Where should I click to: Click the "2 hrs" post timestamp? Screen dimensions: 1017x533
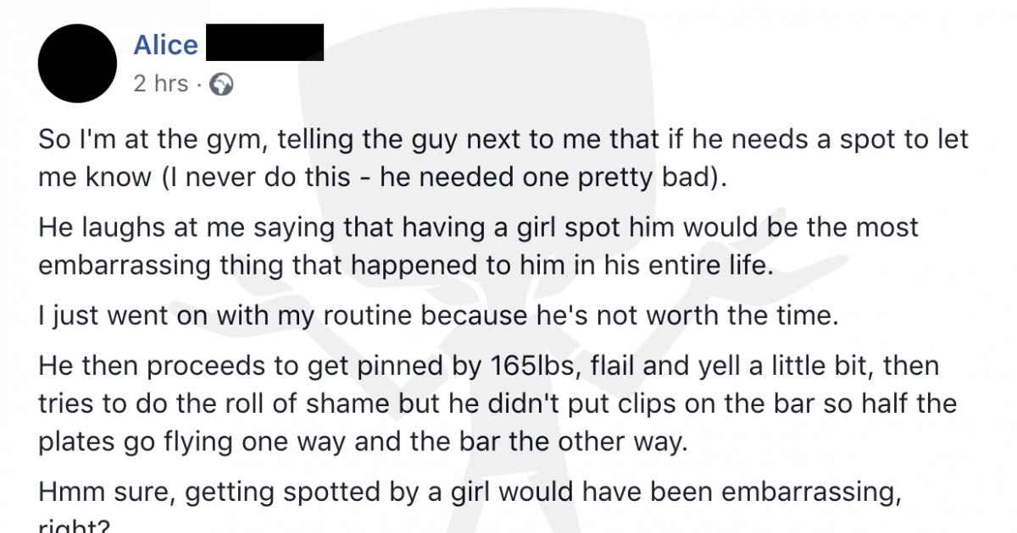[x=161, y=84]
